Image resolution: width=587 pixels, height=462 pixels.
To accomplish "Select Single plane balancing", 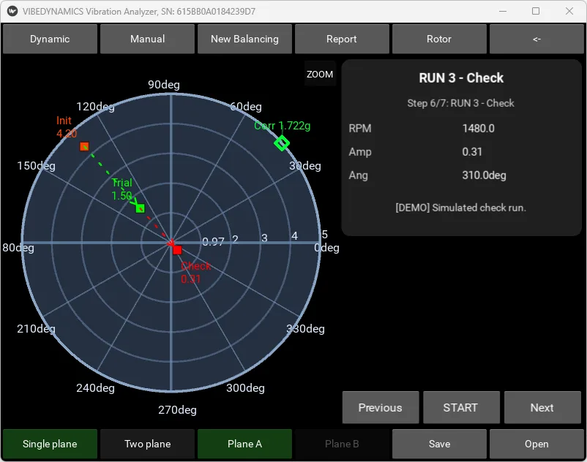I will click(x=50, y=444).
